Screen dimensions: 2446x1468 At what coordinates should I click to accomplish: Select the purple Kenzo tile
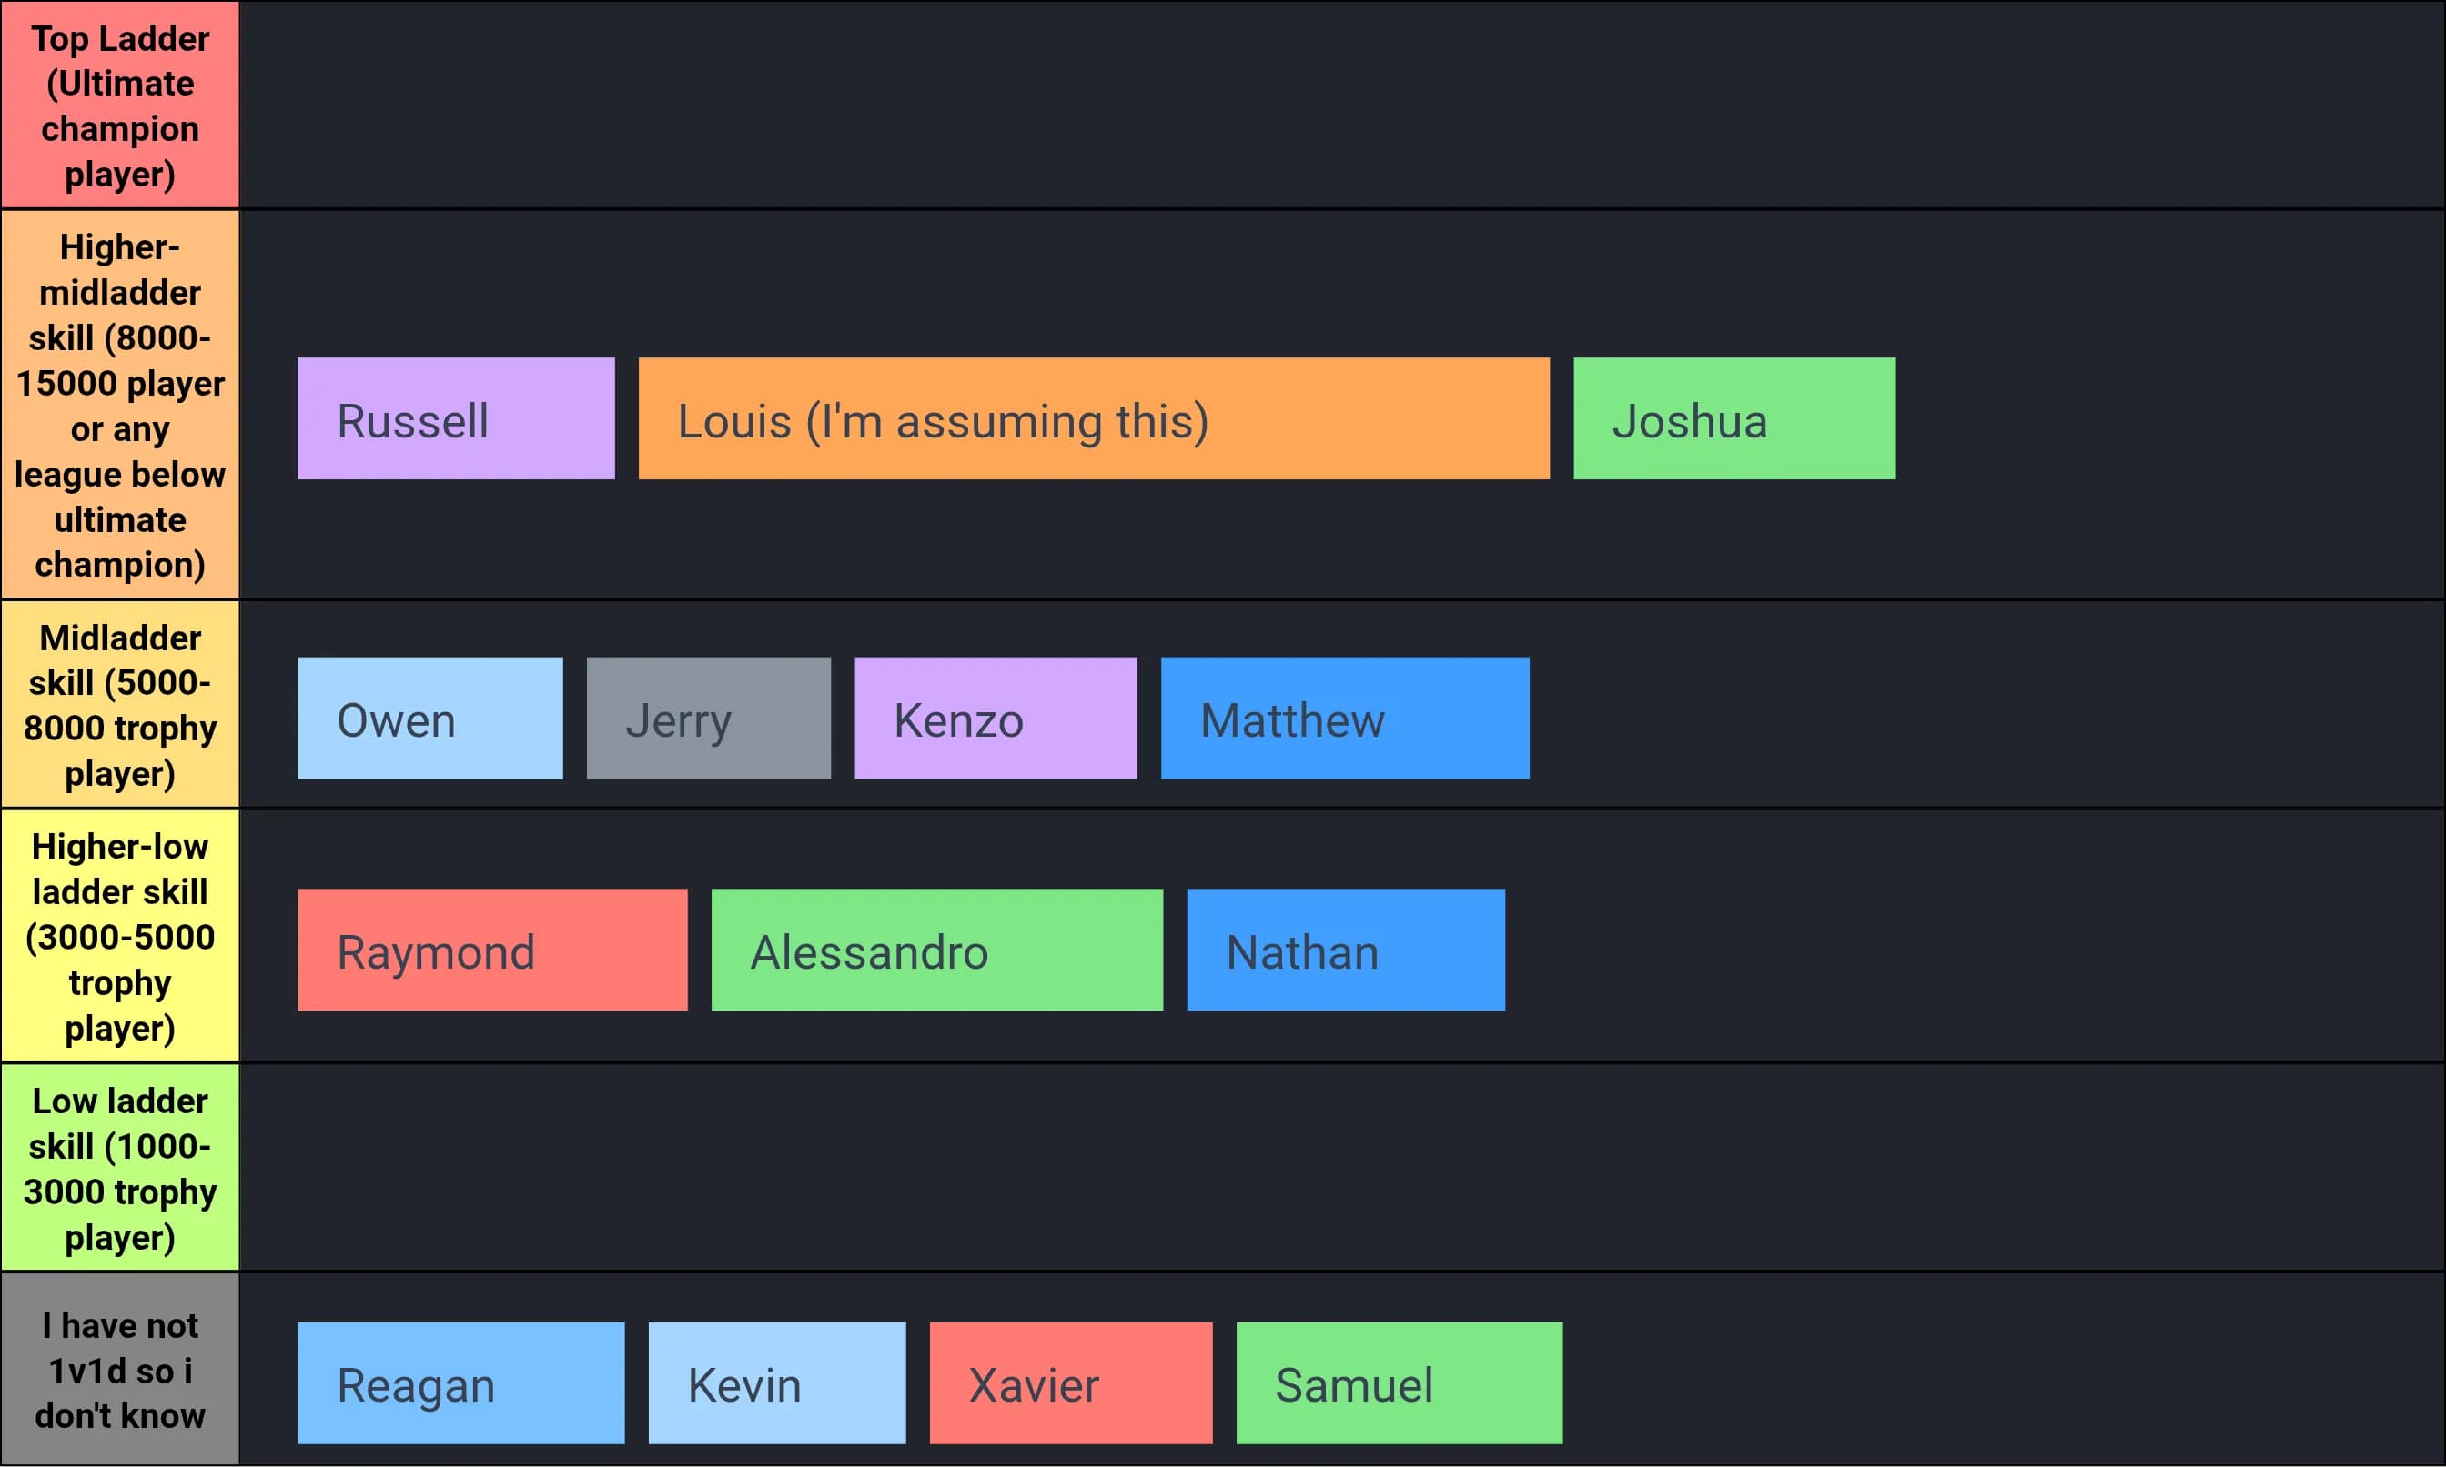(996, 719)
